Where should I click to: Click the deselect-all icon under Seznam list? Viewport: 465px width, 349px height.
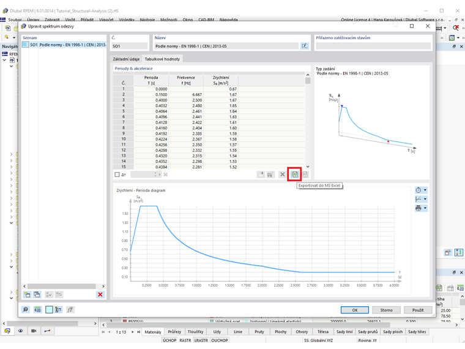tap(59, 295)
